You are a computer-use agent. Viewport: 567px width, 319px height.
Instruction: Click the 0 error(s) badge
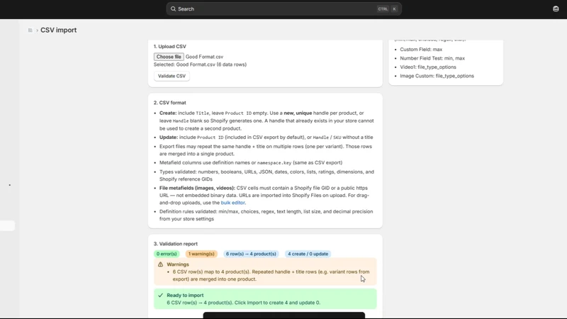(167, 254)
